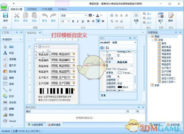184x134 pixels.
Task: Toggle italic formatting
Action: tap(78, 21)
